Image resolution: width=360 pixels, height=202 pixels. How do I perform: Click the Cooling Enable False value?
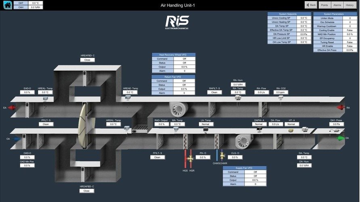[x=350, y=30]
